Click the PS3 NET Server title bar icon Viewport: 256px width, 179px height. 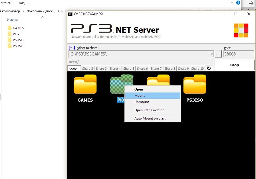pyautogui.click(x=70, y=14)
